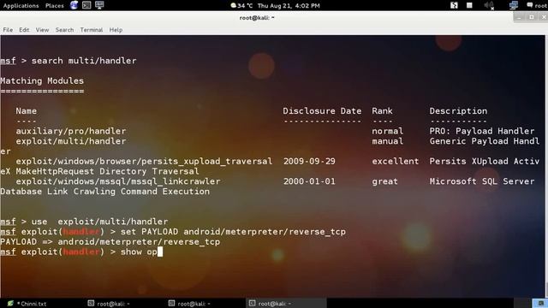Click the monitor icon in top panel launchers
The width and height of the screenshot is (548, 308).
[99, 5]
